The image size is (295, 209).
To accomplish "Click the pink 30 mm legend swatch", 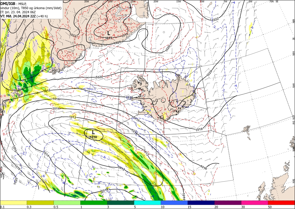I will coord(255,203).
